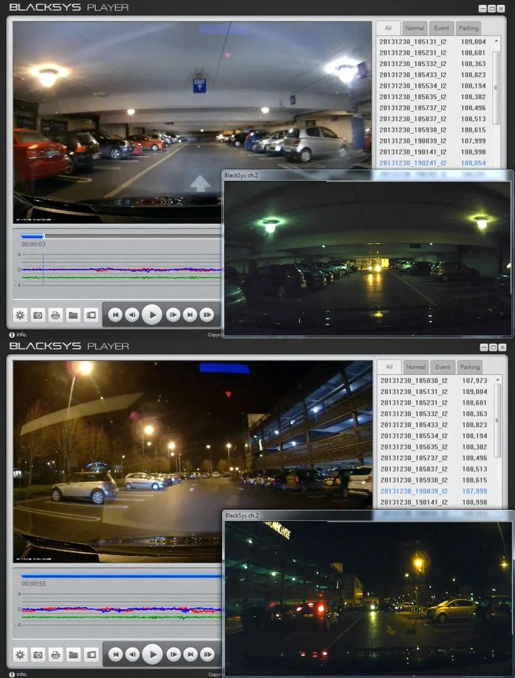Click the SD card icon in the lower player

pos(91,655)
